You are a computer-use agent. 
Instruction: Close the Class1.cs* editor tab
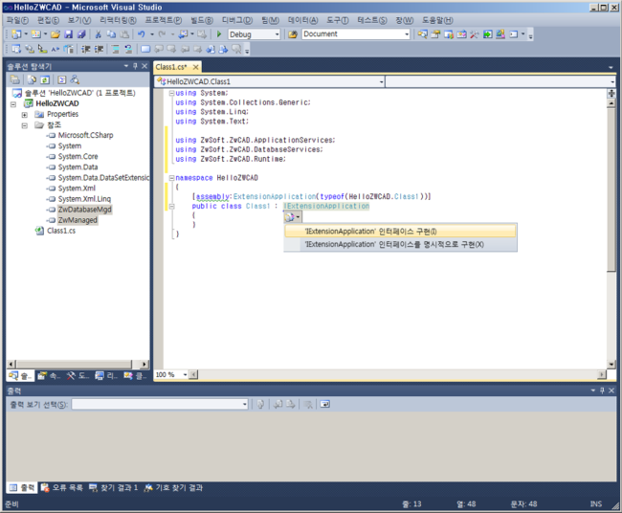(x=195, y=67)
